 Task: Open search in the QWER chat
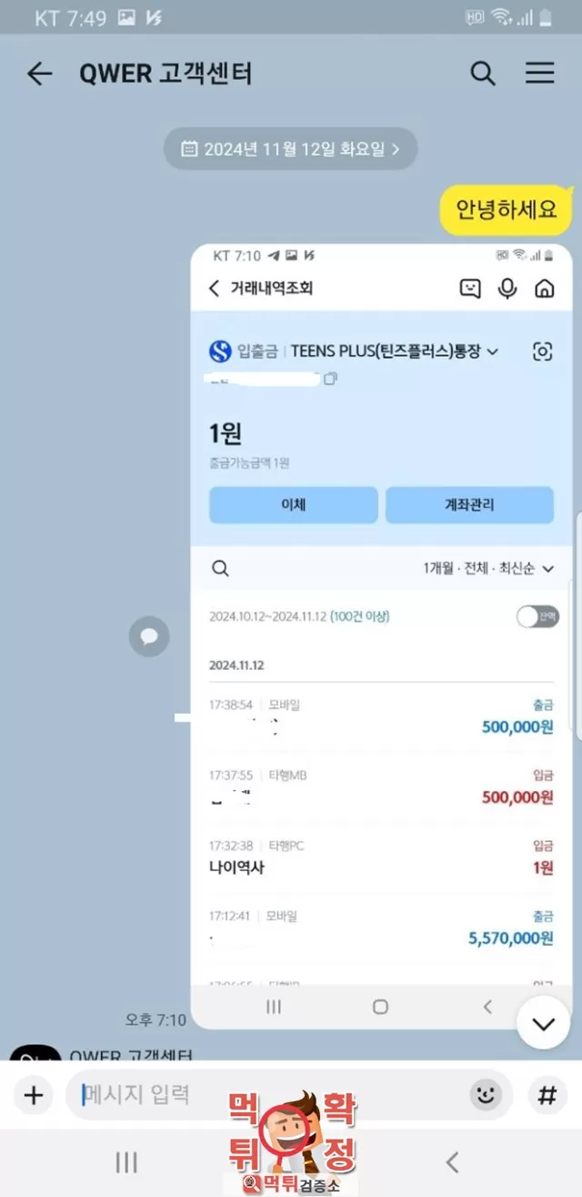click(x=483, y=74)
